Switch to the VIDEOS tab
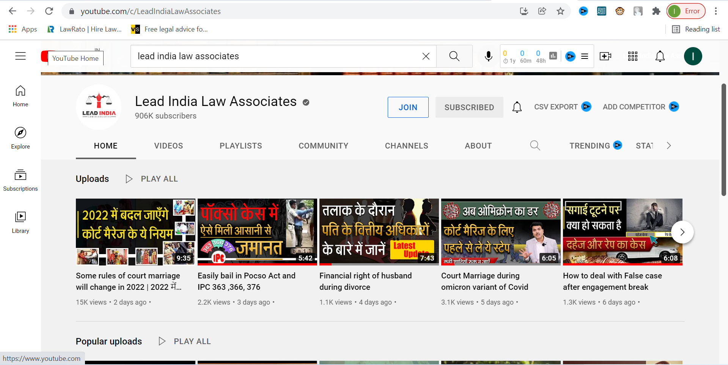This screenshot has height=365, width=728. point(168,146)
